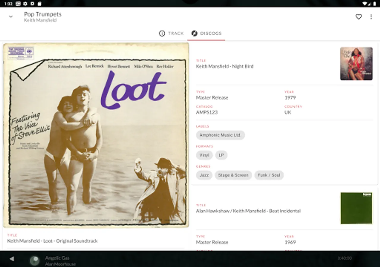Tap the round icon beside Angelic Gas
This screenshot has width=380, height=267.
click(35, 260)
